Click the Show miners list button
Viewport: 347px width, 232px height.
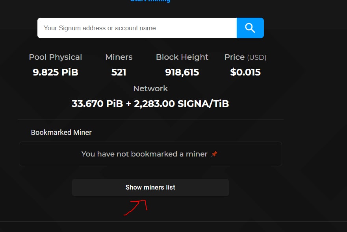coord(150,187)
